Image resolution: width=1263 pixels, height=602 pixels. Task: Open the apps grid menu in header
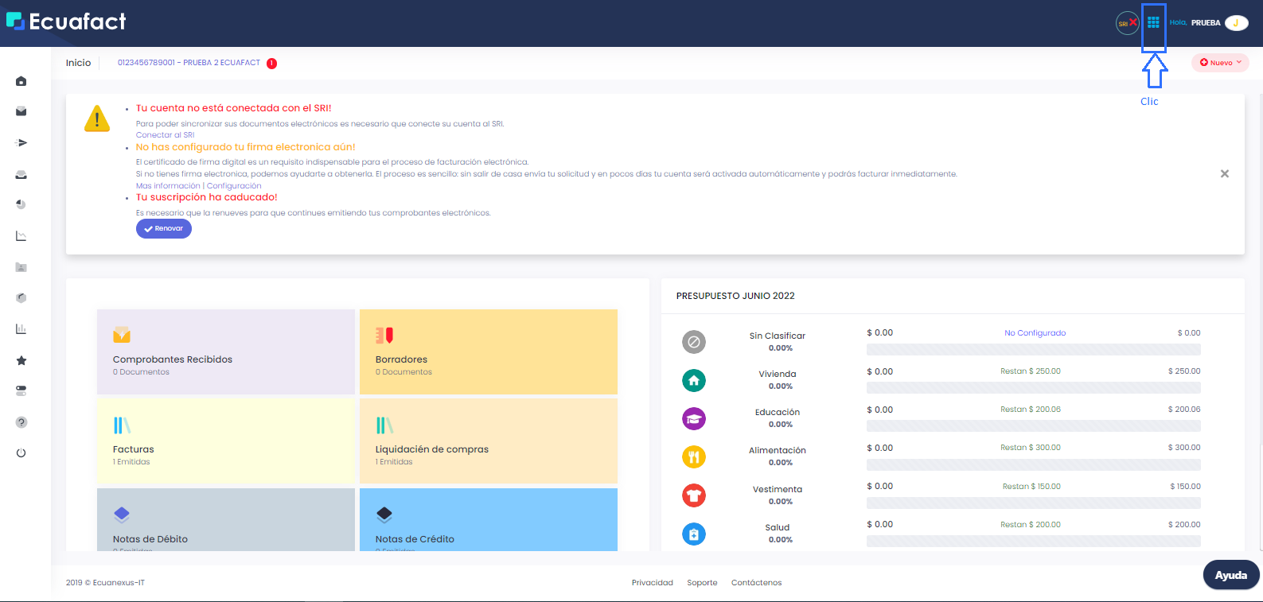1153,22
